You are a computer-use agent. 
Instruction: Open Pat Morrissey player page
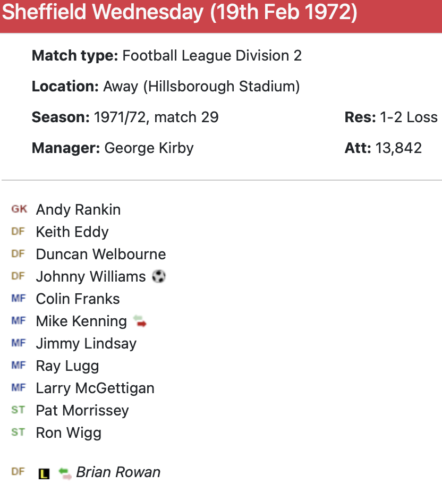point(82,411)
